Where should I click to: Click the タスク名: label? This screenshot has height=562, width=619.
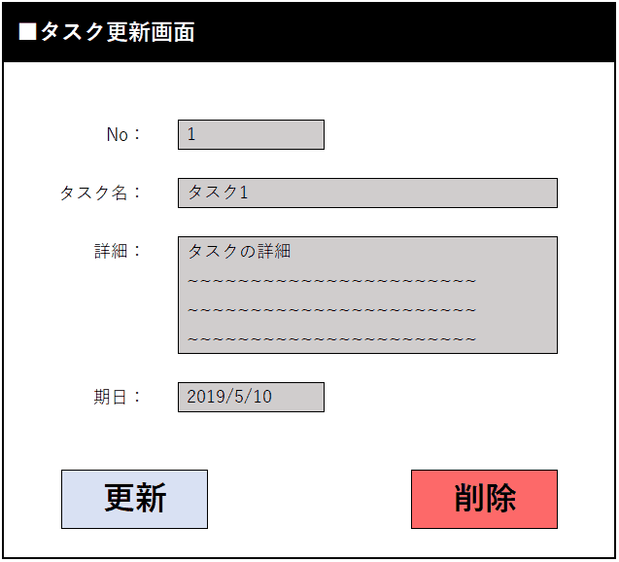(x=100, y=193)
